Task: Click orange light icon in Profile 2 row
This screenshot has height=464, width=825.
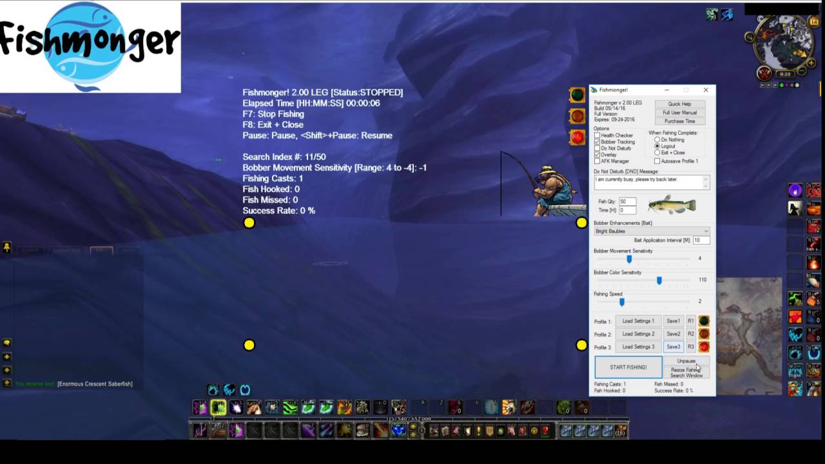Action: point(704,334)
